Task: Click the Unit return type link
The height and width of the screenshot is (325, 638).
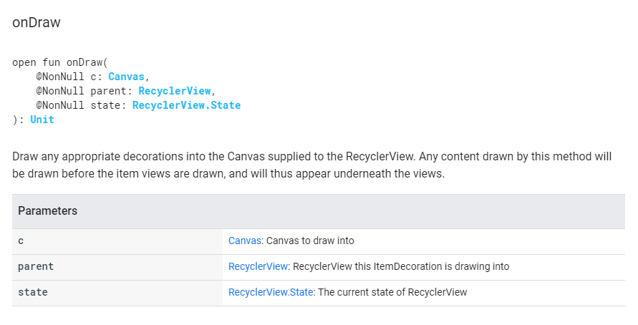Action: pyautogui.click(x=42, y=120)
